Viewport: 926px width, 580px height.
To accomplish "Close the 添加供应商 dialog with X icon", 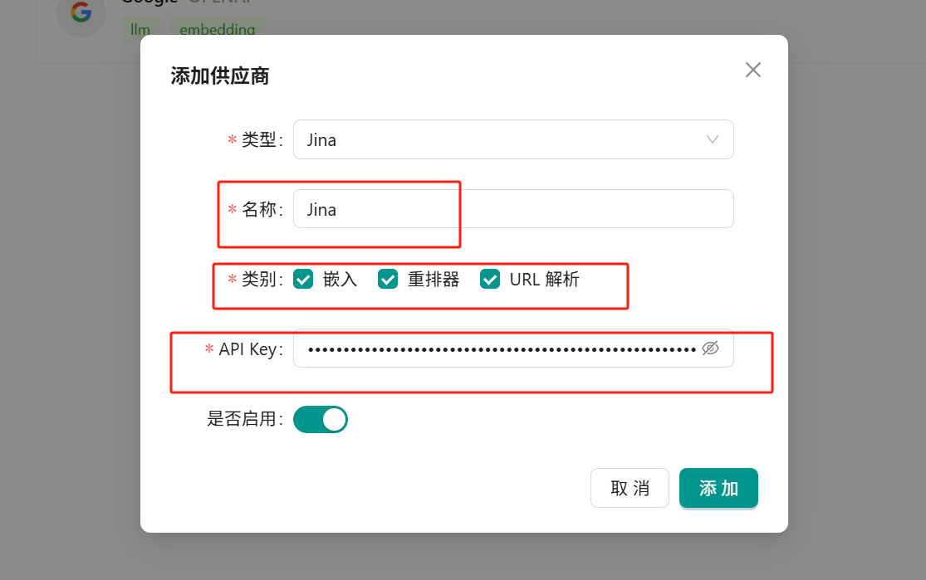I will [752, 70].
